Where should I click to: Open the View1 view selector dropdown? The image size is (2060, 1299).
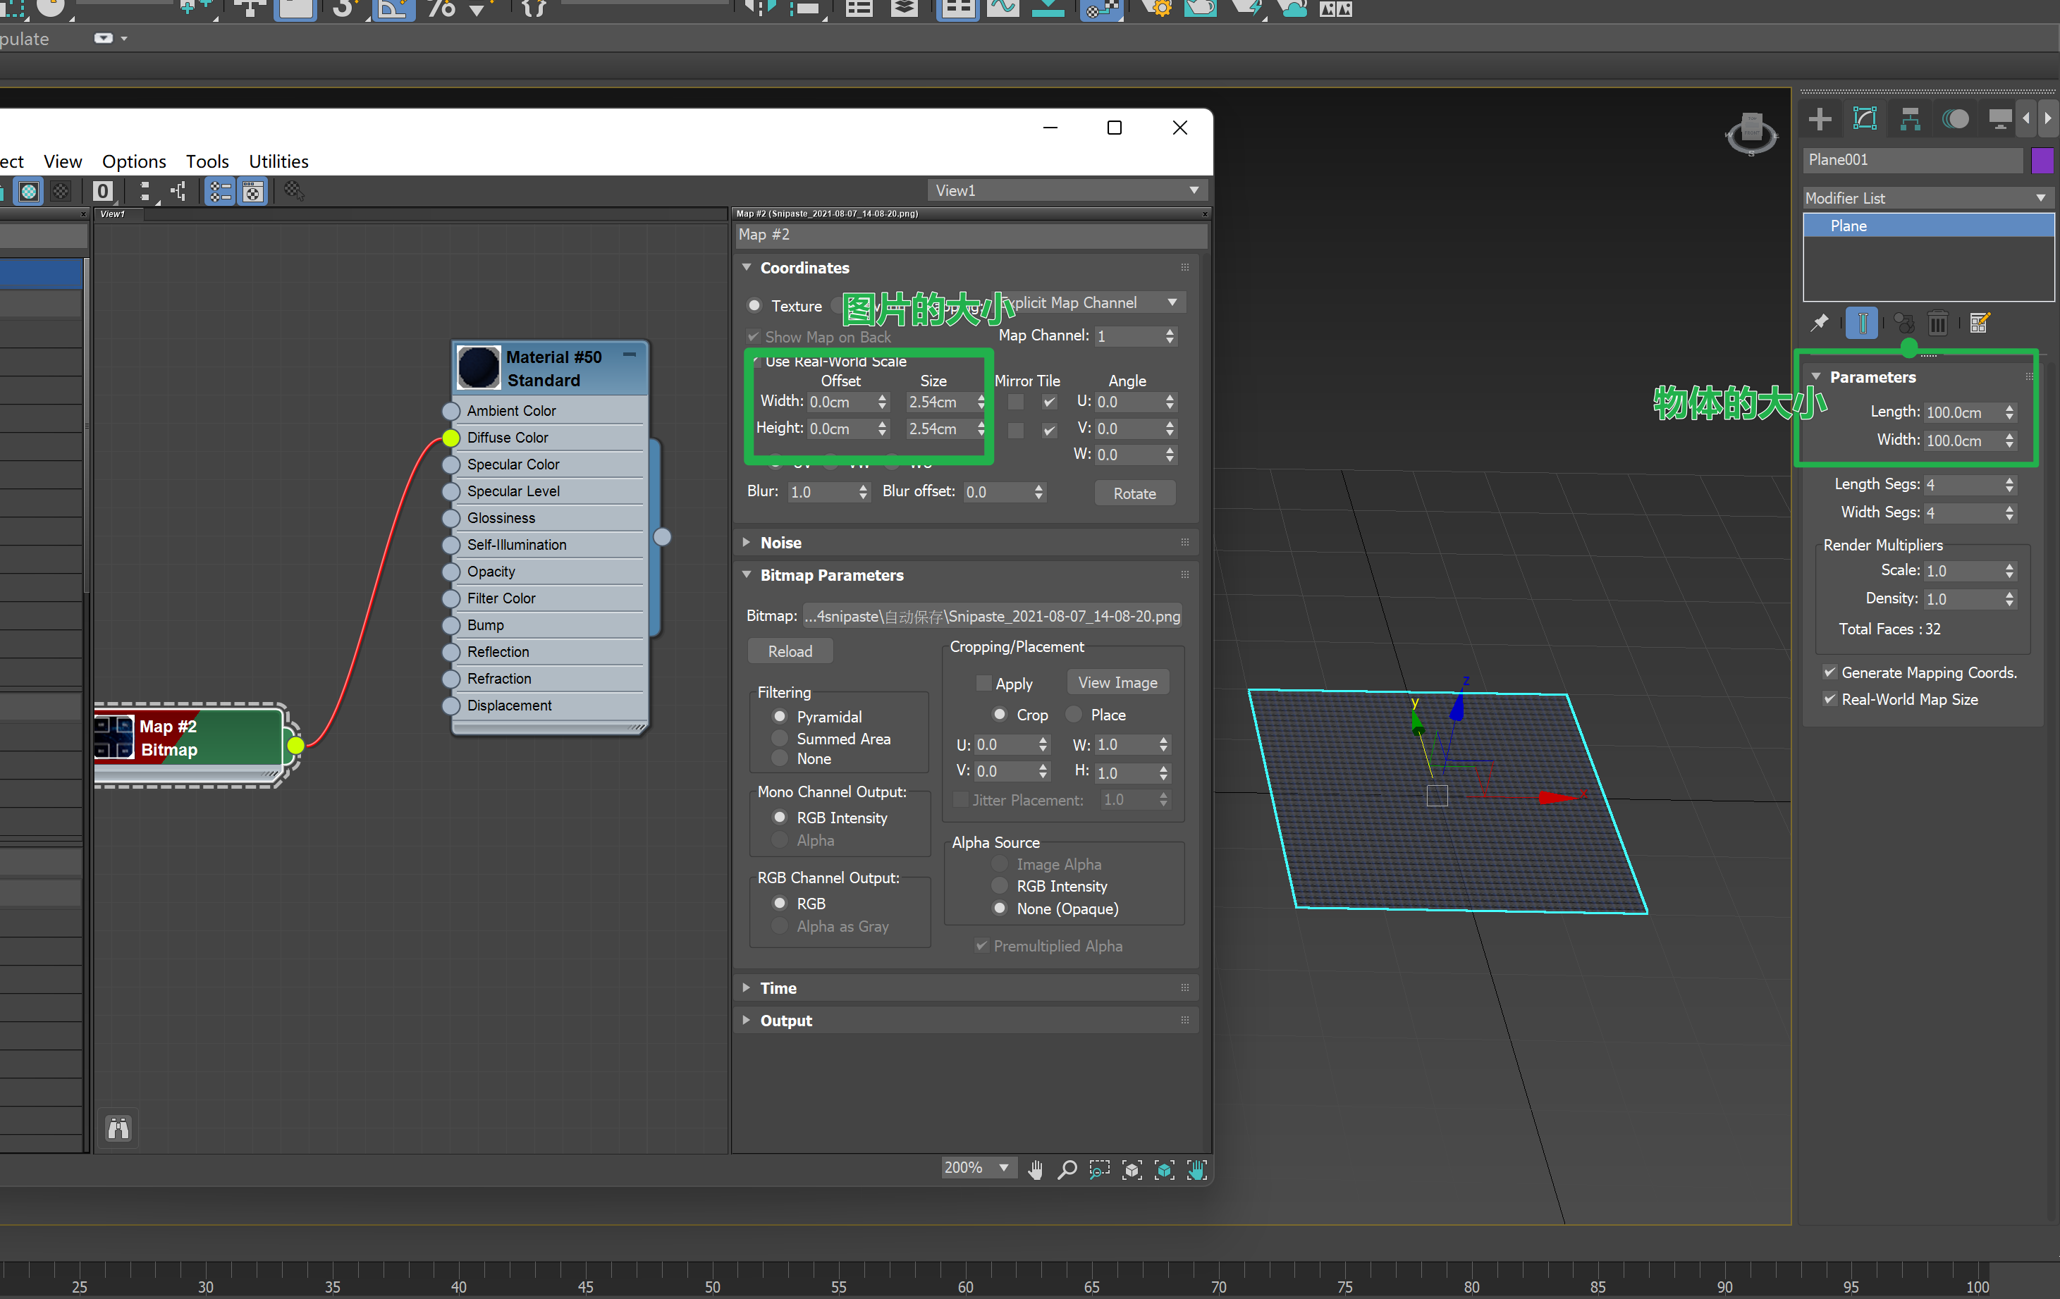(x=1067, y=191)
